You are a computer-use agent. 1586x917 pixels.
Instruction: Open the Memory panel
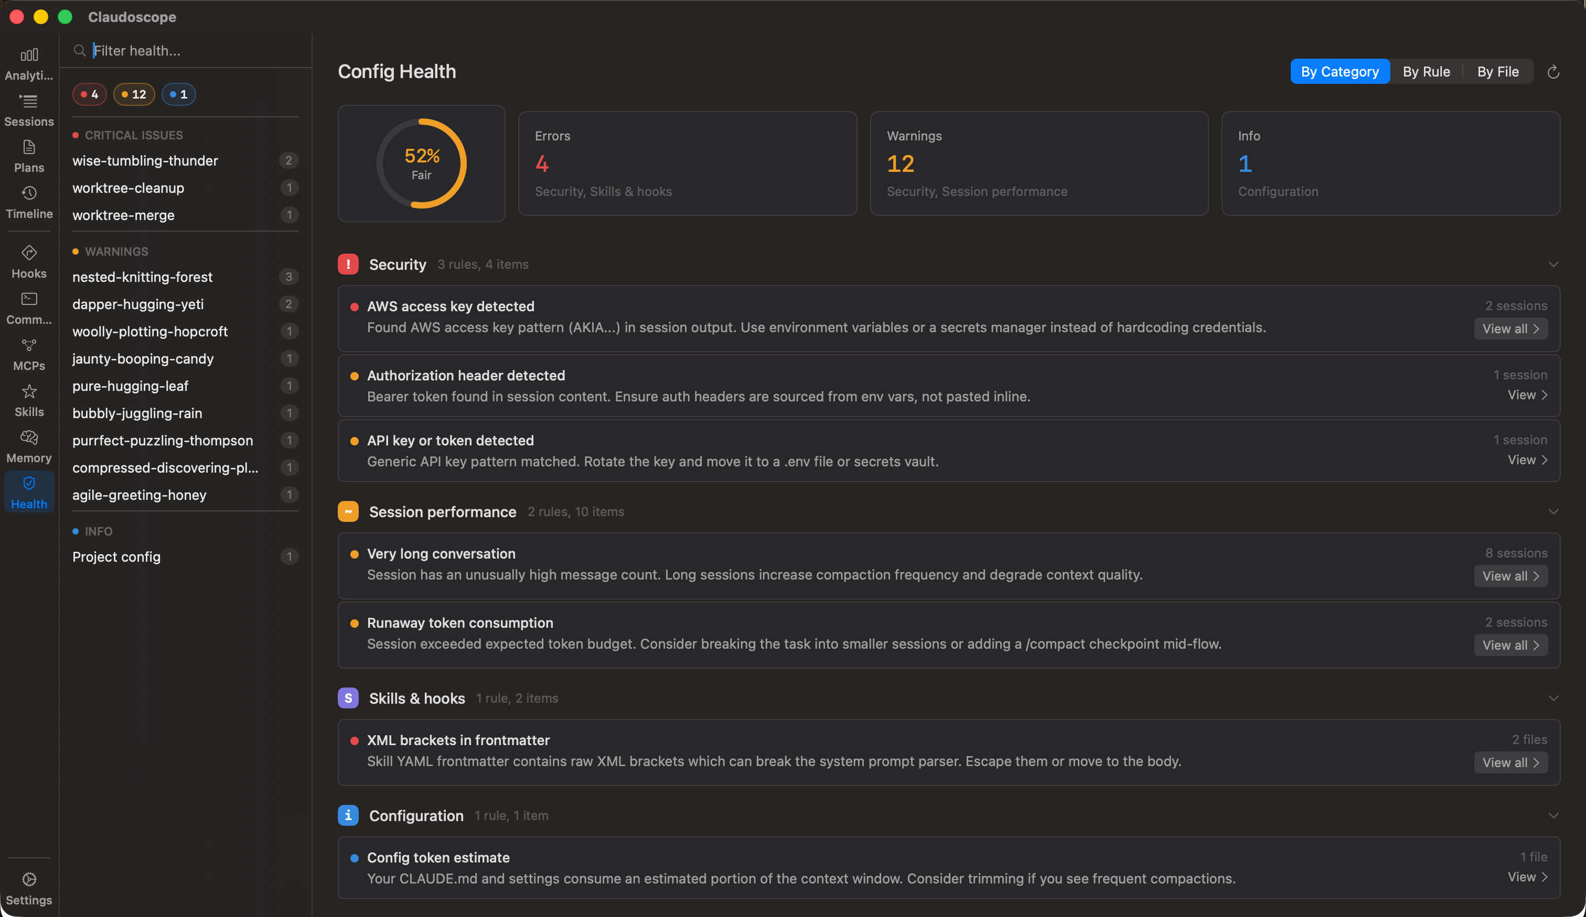29,445
